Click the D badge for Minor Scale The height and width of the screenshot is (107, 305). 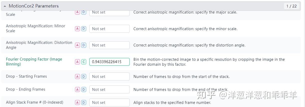[x=84, y=29]
